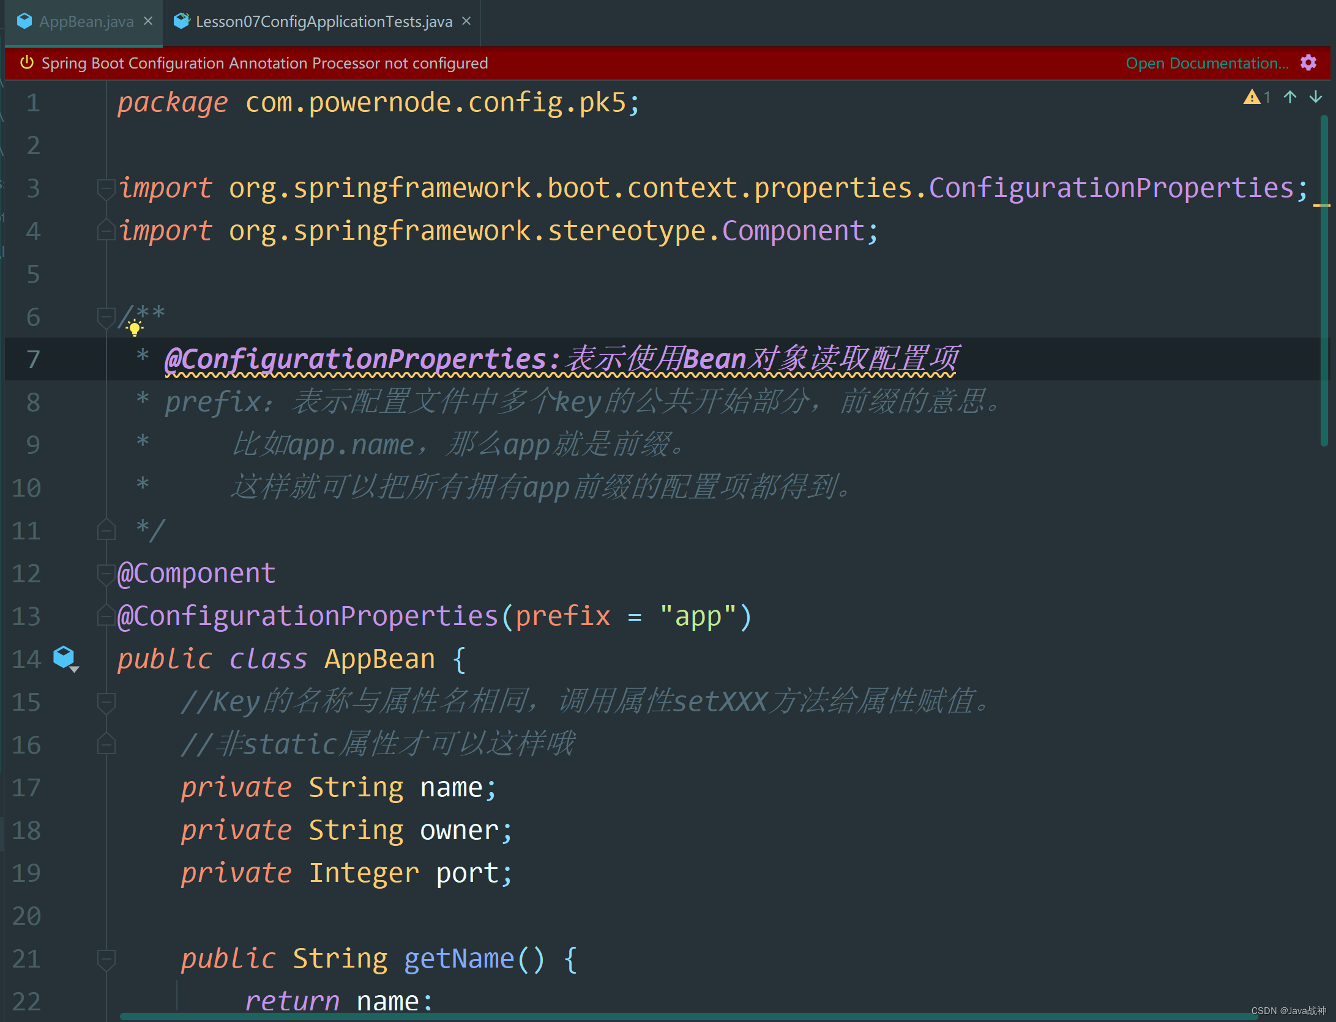The image size is (1336, 1022).
Task: Collapse the import statements block
Action: tap(106, 188)
